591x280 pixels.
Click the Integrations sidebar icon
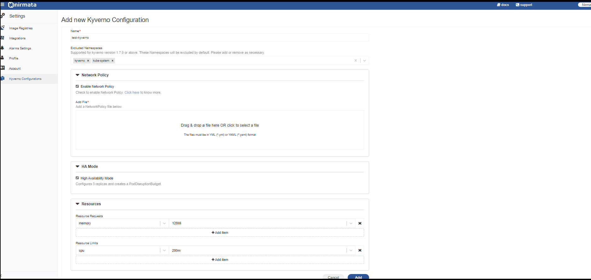click(3, 38)
